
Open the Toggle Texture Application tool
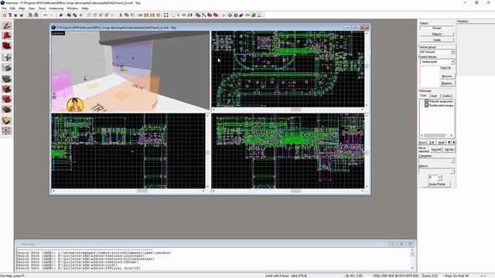click(x=7, y=78)
